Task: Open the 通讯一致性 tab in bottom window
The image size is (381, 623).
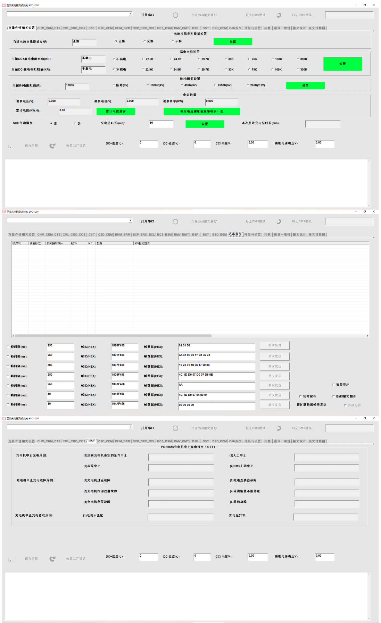Action: point(282,441)
